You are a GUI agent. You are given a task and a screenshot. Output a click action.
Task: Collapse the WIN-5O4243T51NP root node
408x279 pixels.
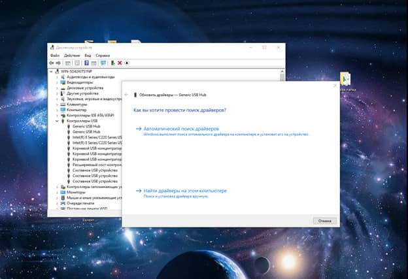pyautogui.click(x=51, y=71)
